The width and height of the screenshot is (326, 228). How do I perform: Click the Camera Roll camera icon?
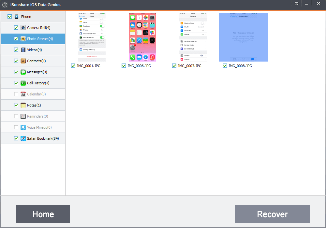click(x=23, y=28)
